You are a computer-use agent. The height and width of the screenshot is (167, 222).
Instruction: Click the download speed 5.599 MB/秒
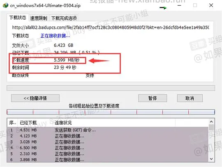pyautogui.click(x=67, y=60)
